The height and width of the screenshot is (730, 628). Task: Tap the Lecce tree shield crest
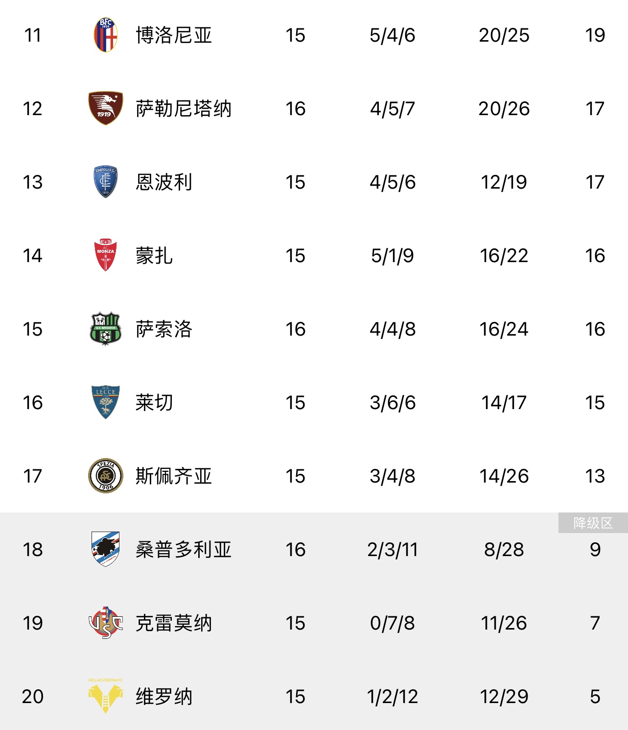click(x=105, y=402)
